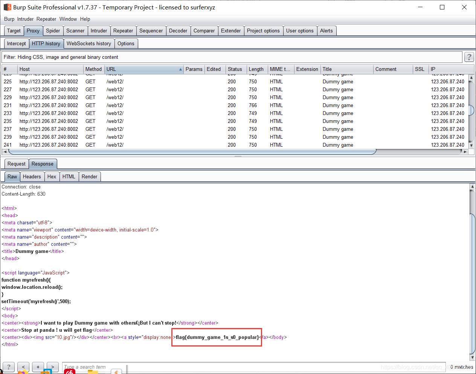The height and width of the screenshot is (374, 476).
Task: Sort by Status column header
Action: [236, 69]
